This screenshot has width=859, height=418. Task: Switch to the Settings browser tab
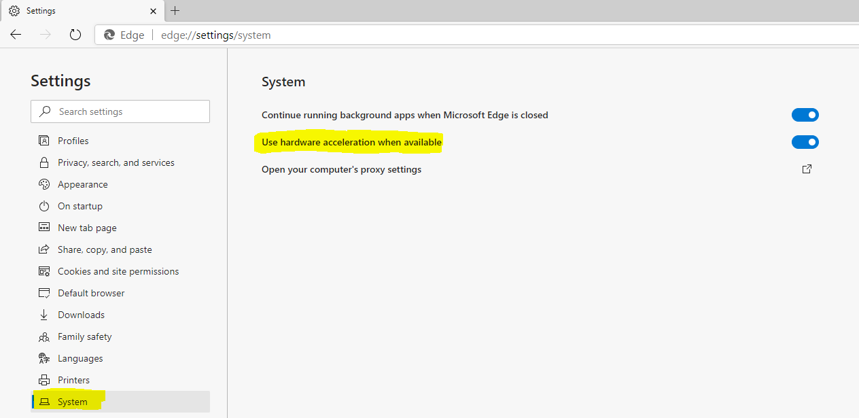[82, 10]
